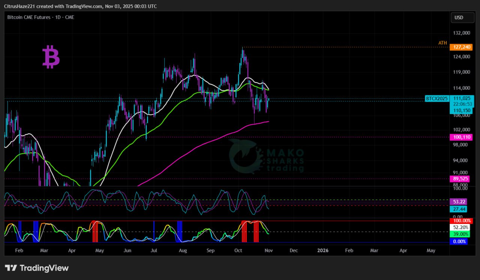This screenshot has height=280, width=480.
Task: Click the Oct label on time axis
Action: pos(238,250)
